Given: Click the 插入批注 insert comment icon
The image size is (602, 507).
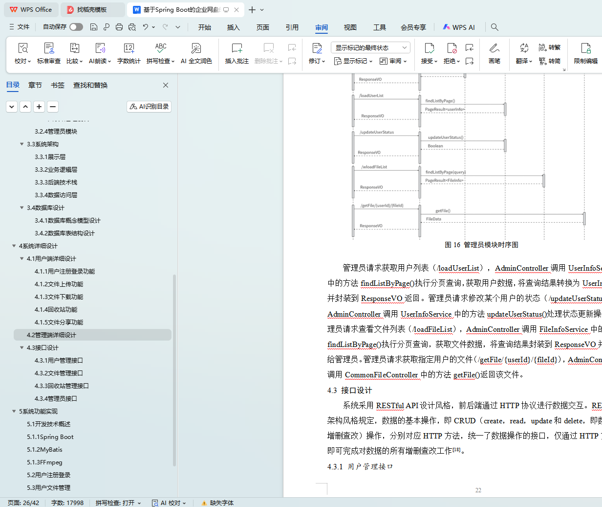Looking at the screenshot, I should pyautogui.click(x=236, y=48).
